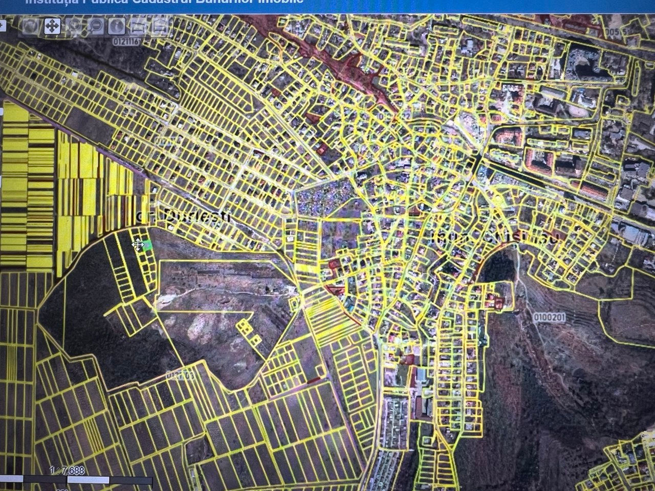655x491 pixels.
Task: Activate the zoom-out magnifier tool
Action: tap(96, 25)
